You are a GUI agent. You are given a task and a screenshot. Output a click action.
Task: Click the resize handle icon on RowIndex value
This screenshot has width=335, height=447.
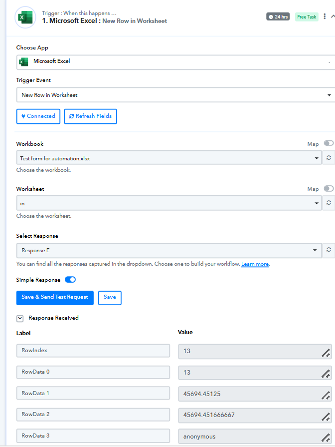(x=326, y=353)
